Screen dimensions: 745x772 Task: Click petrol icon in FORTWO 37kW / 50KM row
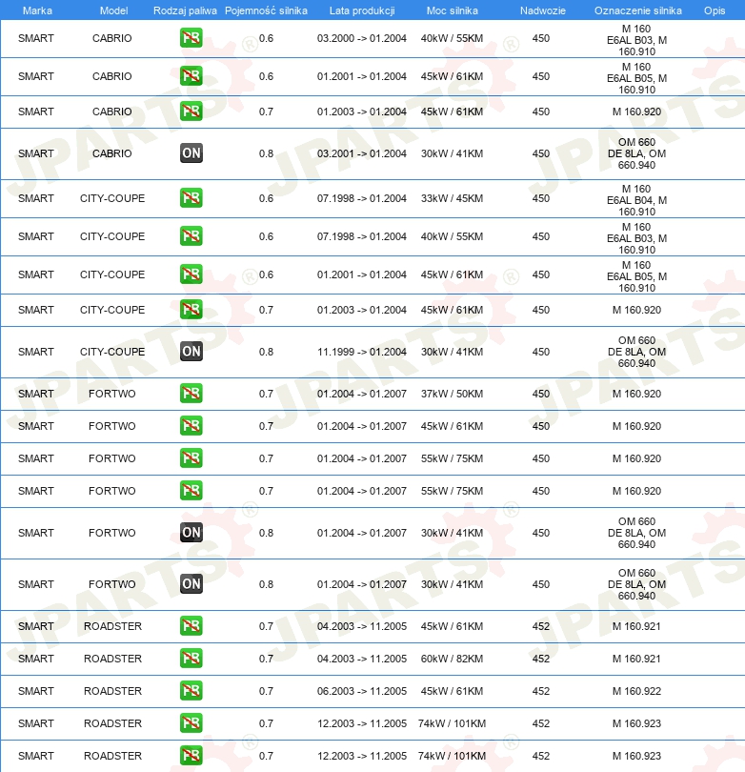pyautogui.click(x=191, y=394)
